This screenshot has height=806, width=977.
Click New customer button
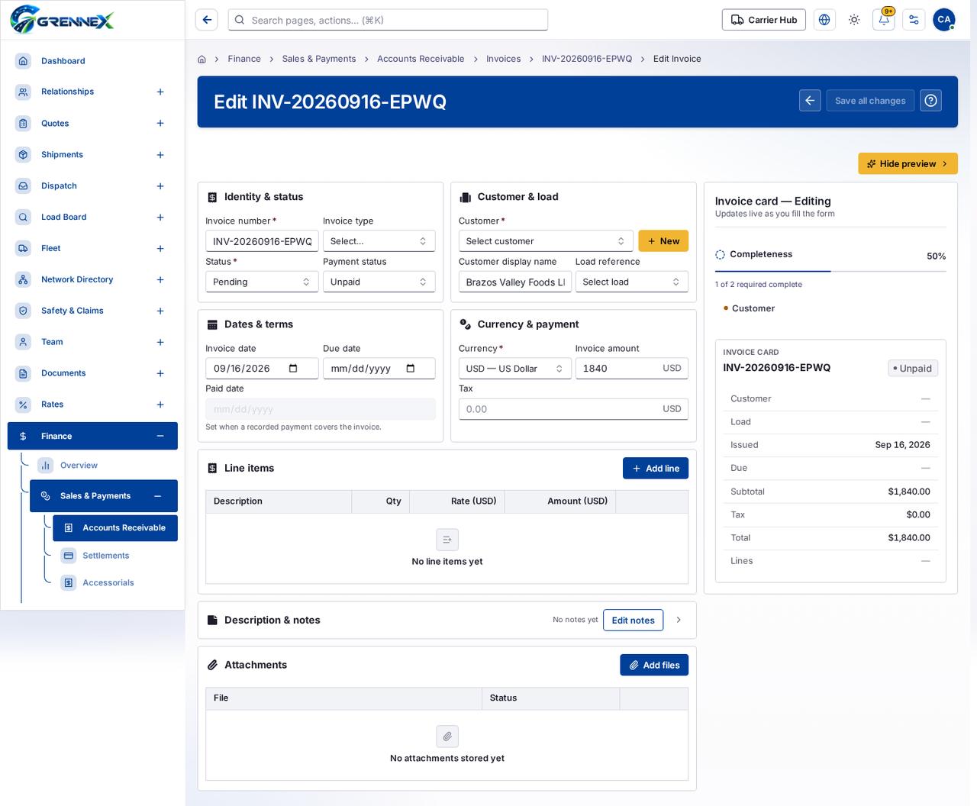coord(663,241)
